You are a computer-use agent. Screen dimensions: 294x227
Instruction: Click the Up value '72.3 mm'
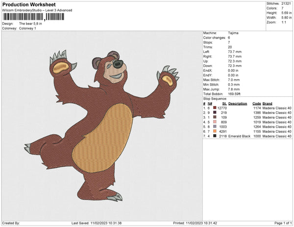point(235,61)
